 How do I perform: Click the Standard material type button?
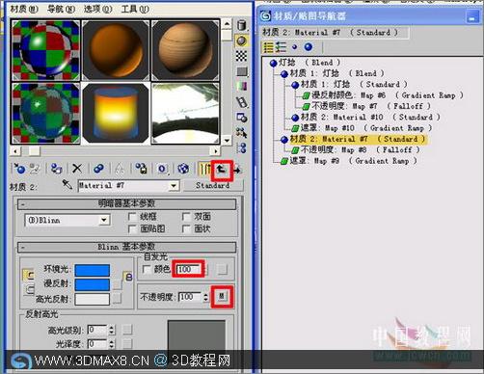tap(213, 185)
